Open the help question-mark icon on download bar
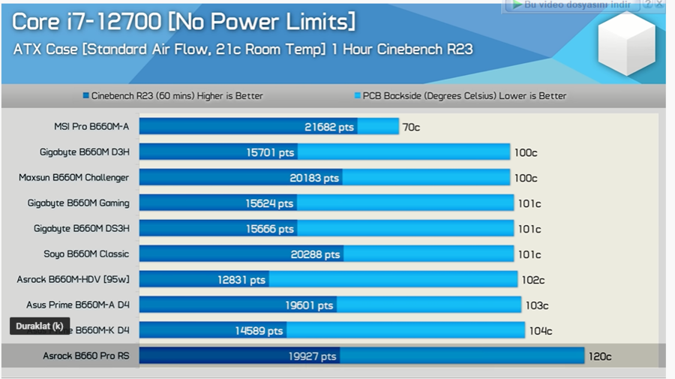 click(648, 5)
